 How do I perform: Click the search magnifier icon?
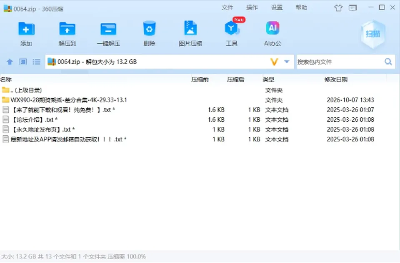click(388, 62)
